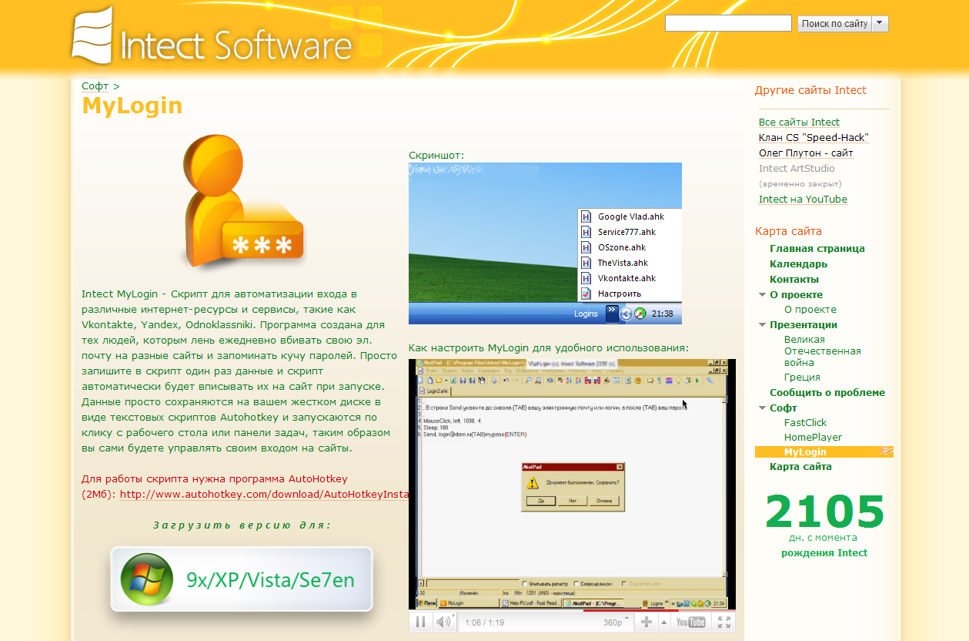Open the AutoHotkey download link
This screenshot has width=969, height=641.
tap(264, 495)
